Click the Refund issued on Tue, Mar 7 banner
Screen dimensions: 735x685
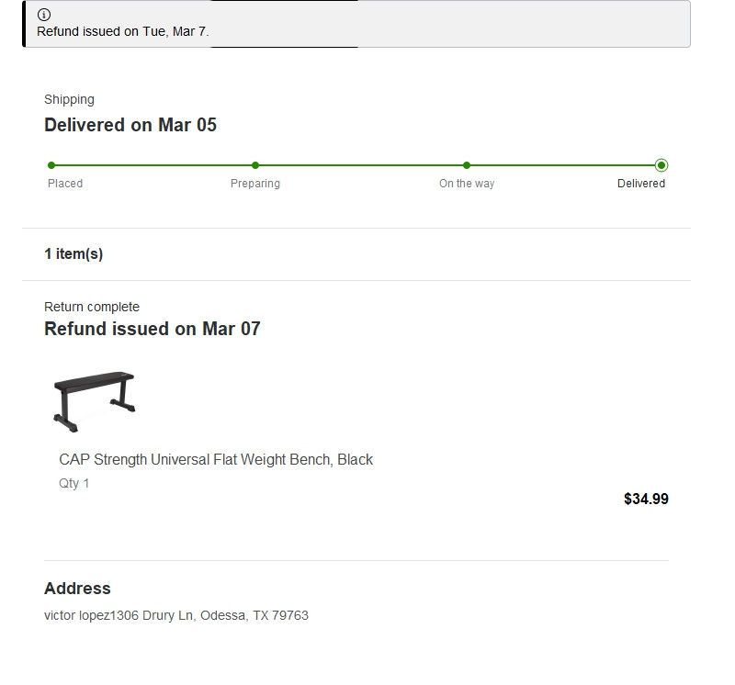(x=356, y=24)
